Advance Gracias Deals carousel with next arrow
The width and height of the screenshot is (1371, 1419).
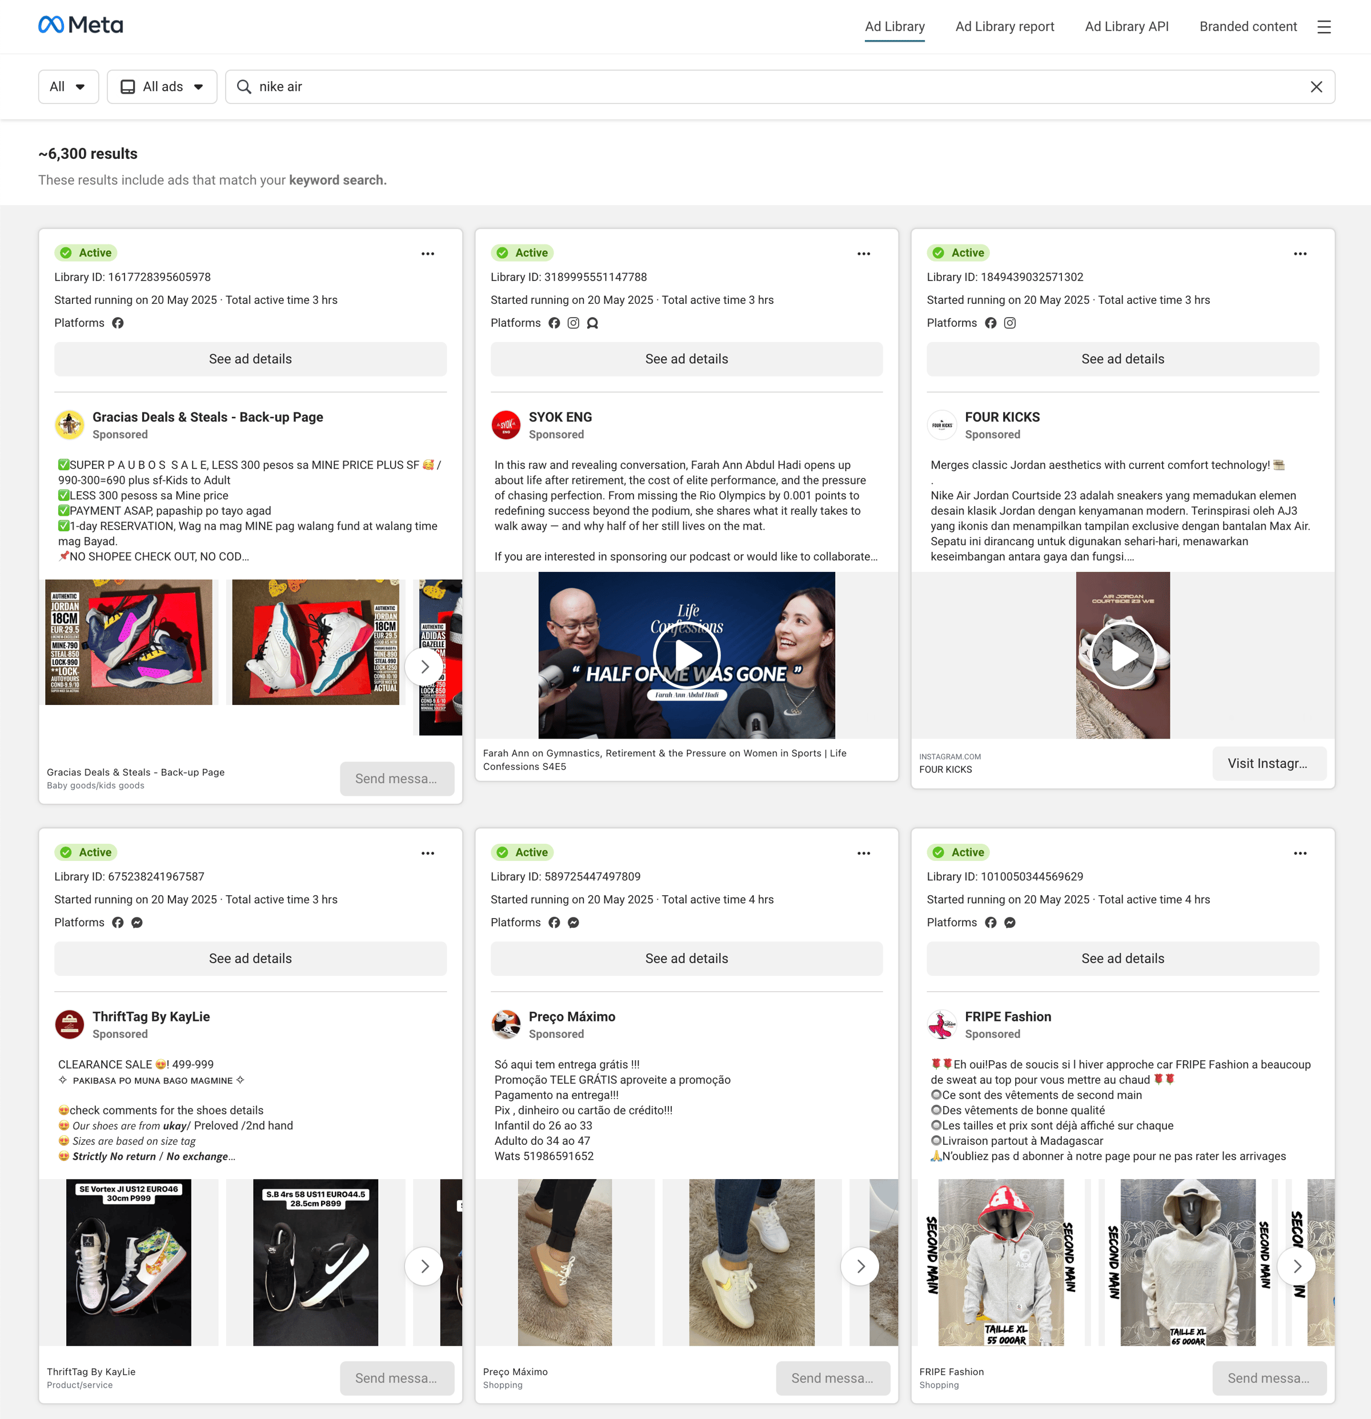point(424,667)
